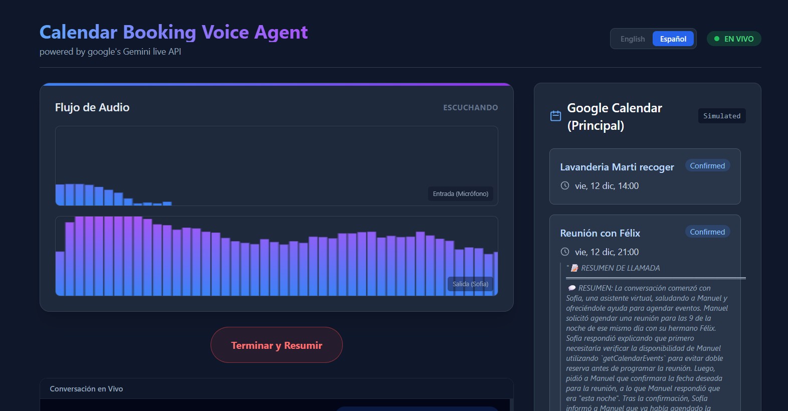Click the clock icon on Reunión con Félix

565,252
